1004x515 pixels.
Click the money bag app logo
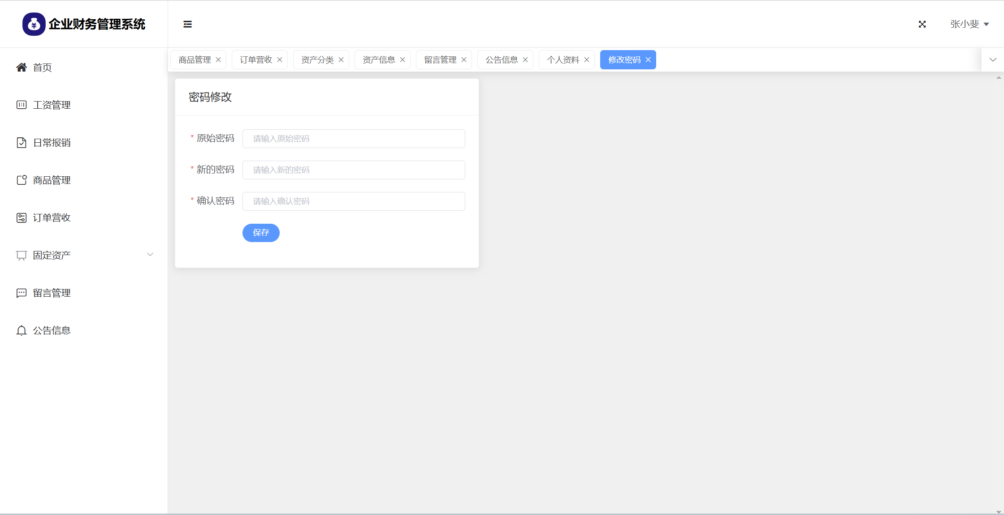(x=34, y=24)
